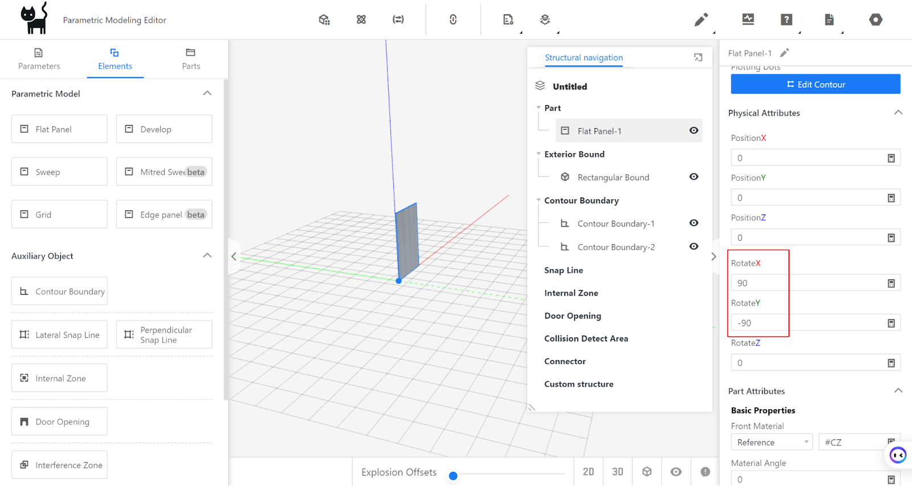912x486 pixels.
Task: Click the Edit Contour button
Action: point(815,84)
